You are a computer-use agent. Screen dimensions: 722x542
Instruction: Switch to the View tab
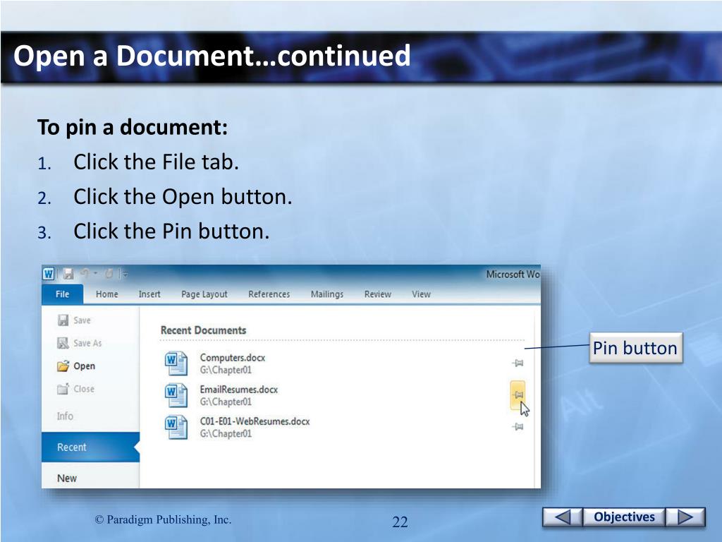tap(422, 294)
